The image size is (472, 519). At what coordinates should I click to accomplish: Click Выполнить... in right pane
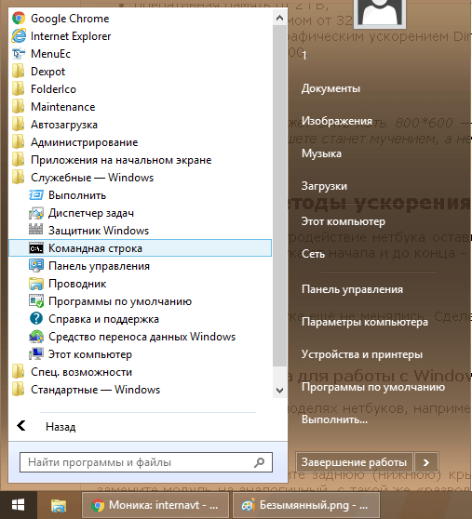click(x=334, y=419)
